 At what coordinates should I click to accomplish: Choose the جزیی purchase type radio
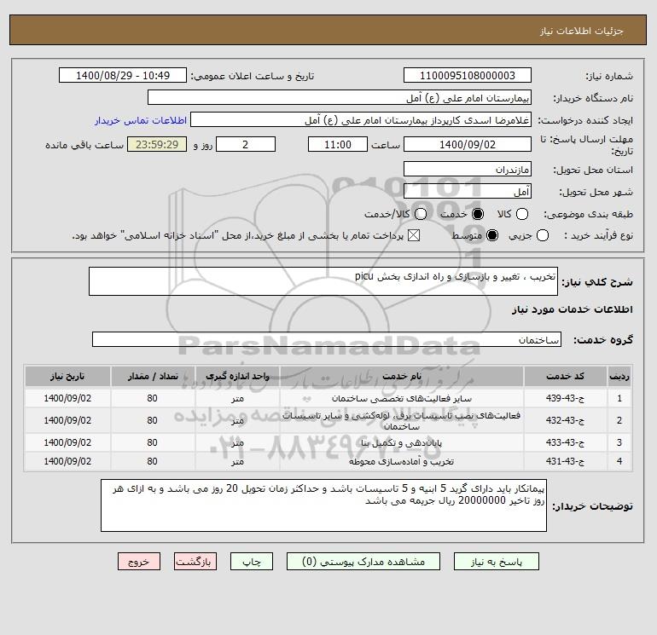tap(542, 235)
